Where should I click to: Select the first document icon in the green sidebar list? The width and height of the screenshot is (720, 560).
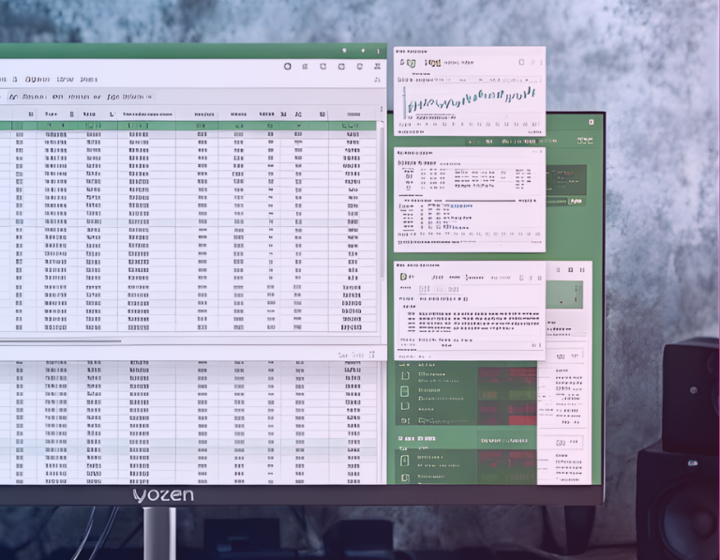click(x=405, y=375)
